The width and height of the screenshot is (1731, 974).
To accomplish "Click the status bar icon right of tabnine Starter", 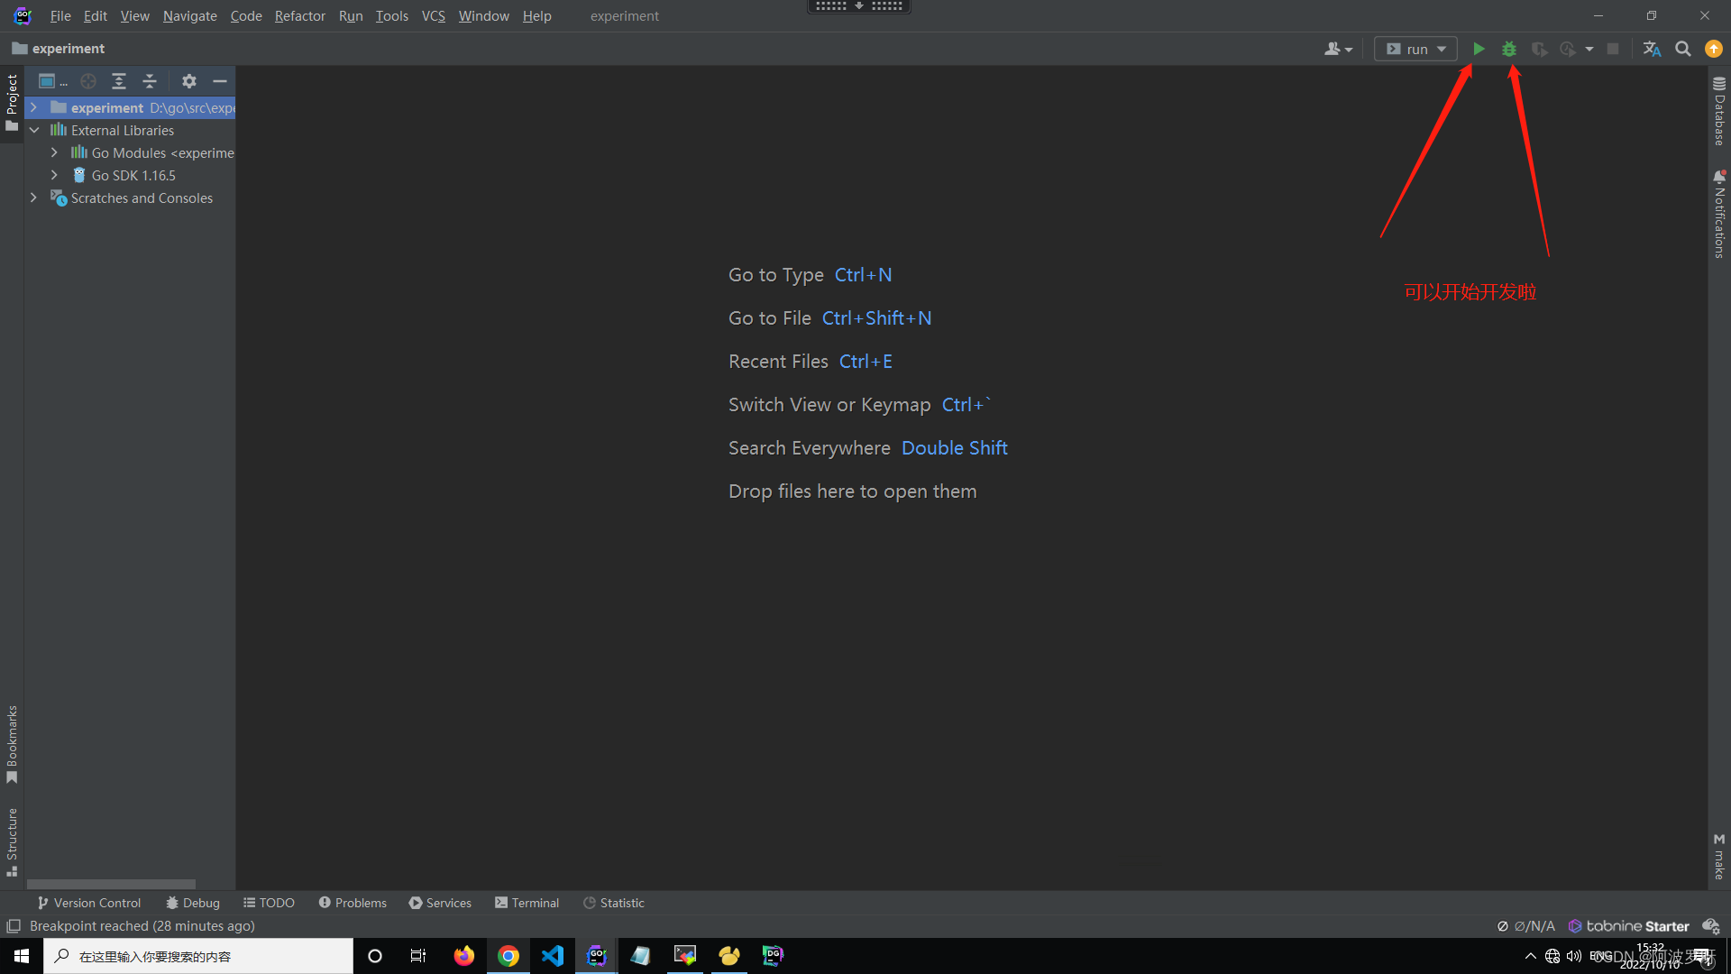I will [x=1710, y=926].
